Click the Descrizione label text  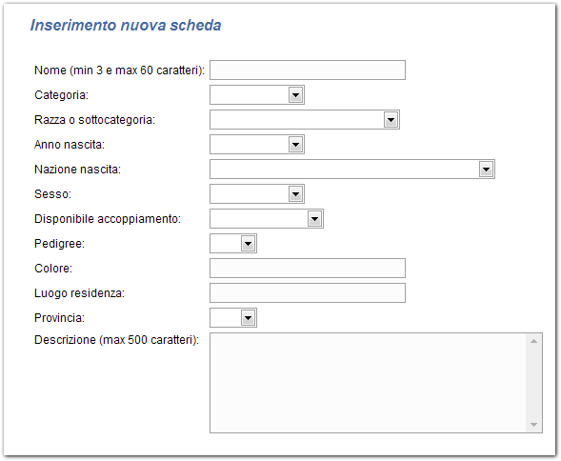116,340
